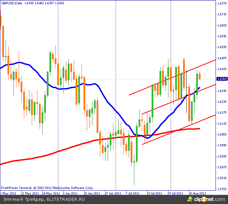This screenshot has width=228, height=204.
Task: Click the FreshForex Terminal copyright text
Action: [47, 188]
